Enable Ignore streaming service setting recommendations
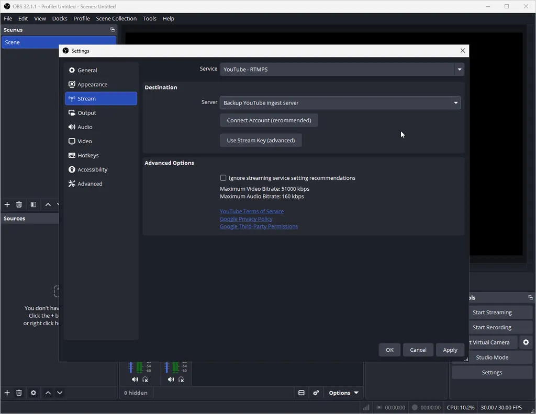Screen dimensions: 536x414 click(223, 178)
